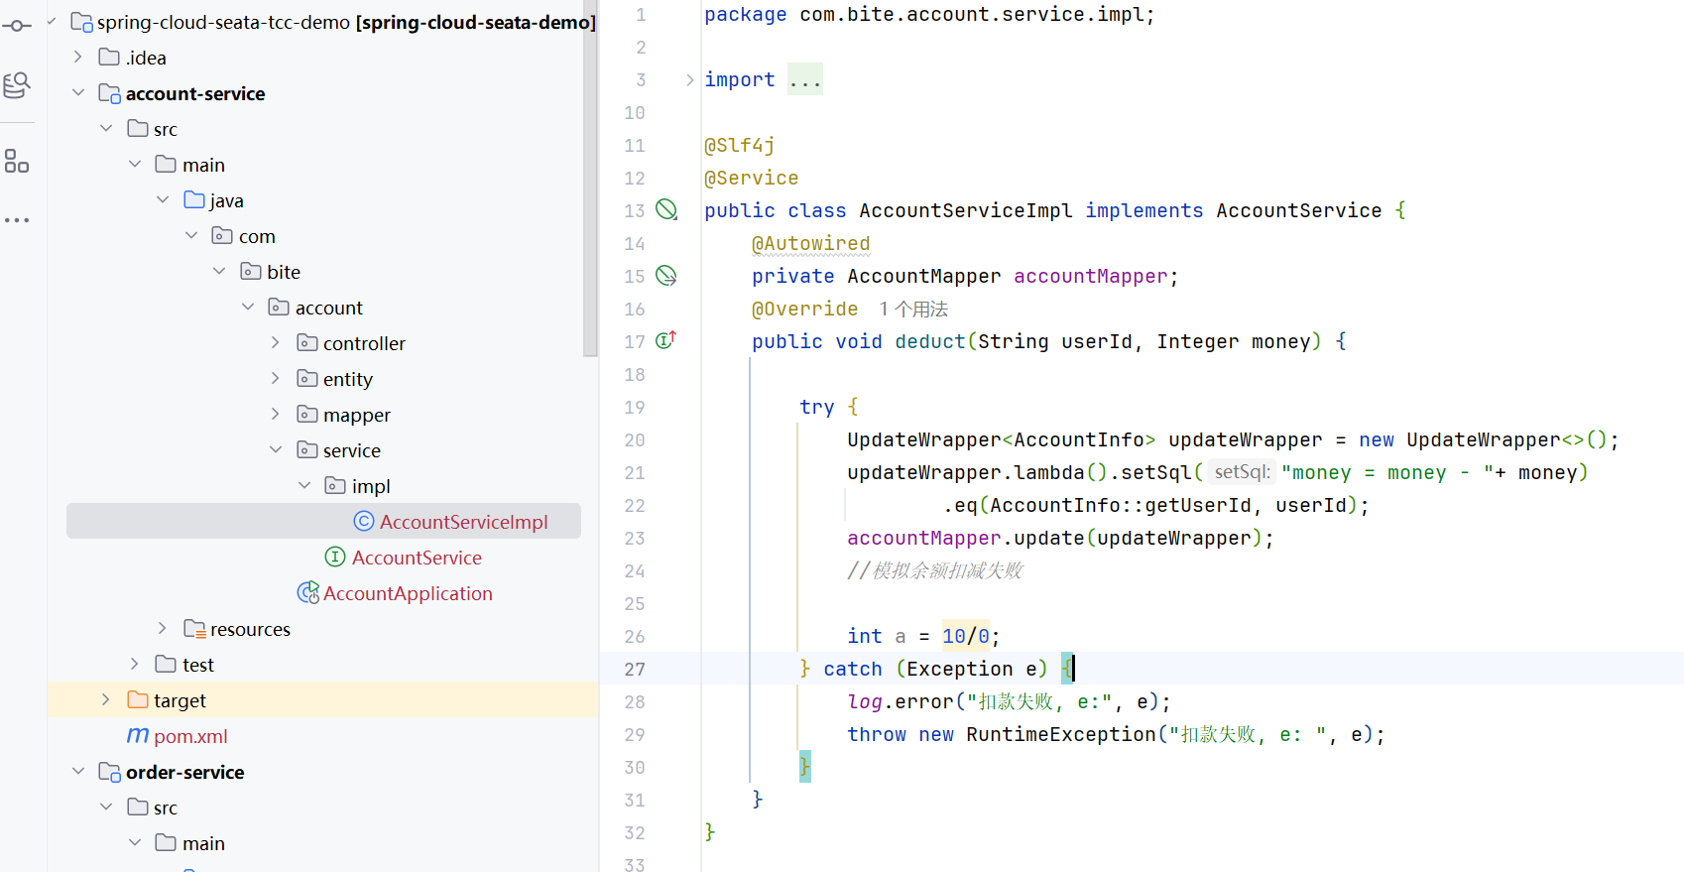1684x872 pixels.
Task: Click the bite package icon
Action: tap(251, 271)
